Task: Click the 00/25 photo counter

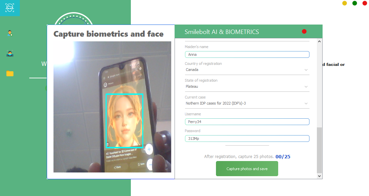Action: pyautogui.click(x=283, y=157)
